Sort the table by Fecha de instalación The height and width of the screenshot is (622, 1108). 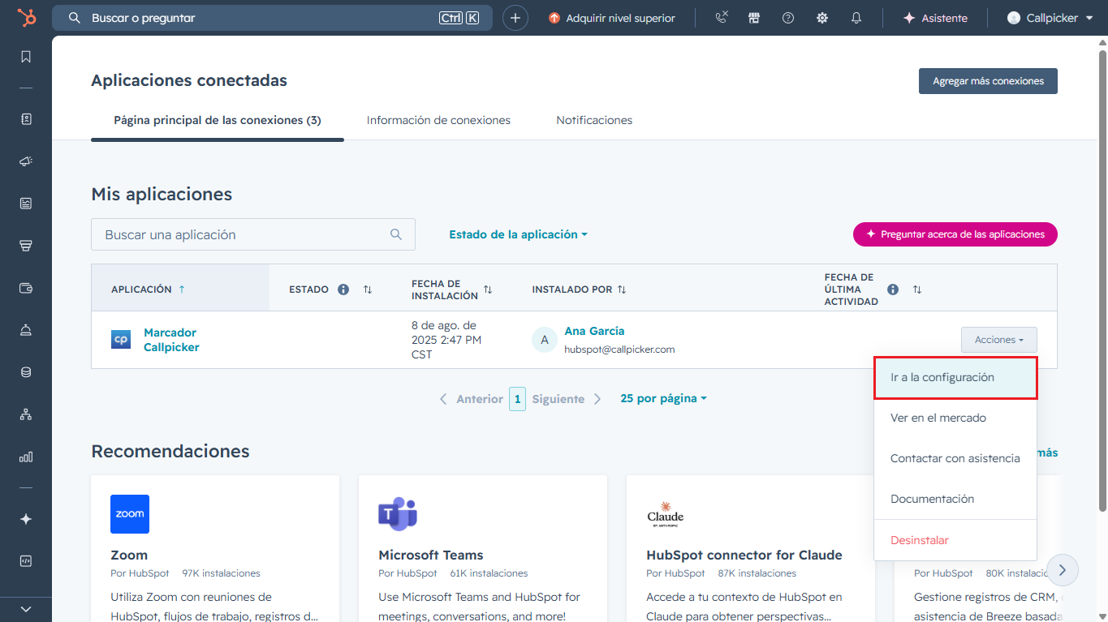(x=488, y=290)
